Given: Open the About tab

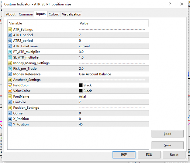Looking at the screenshot, I should click(x=11, y=14).
